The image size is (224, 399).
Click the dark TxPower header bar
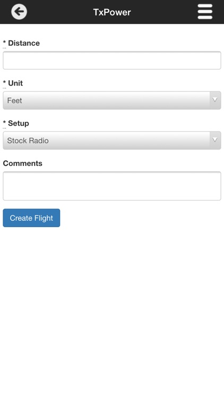pyautogui.click(x=112, y=12)
